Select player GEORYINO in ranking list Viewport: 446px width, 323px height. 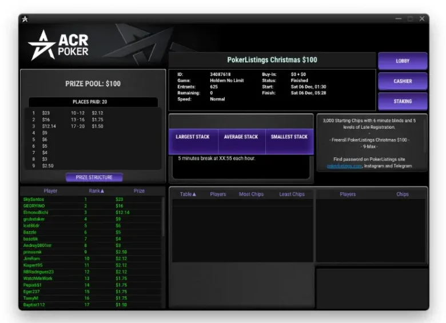pyautogui.click(x=92, y=206)
